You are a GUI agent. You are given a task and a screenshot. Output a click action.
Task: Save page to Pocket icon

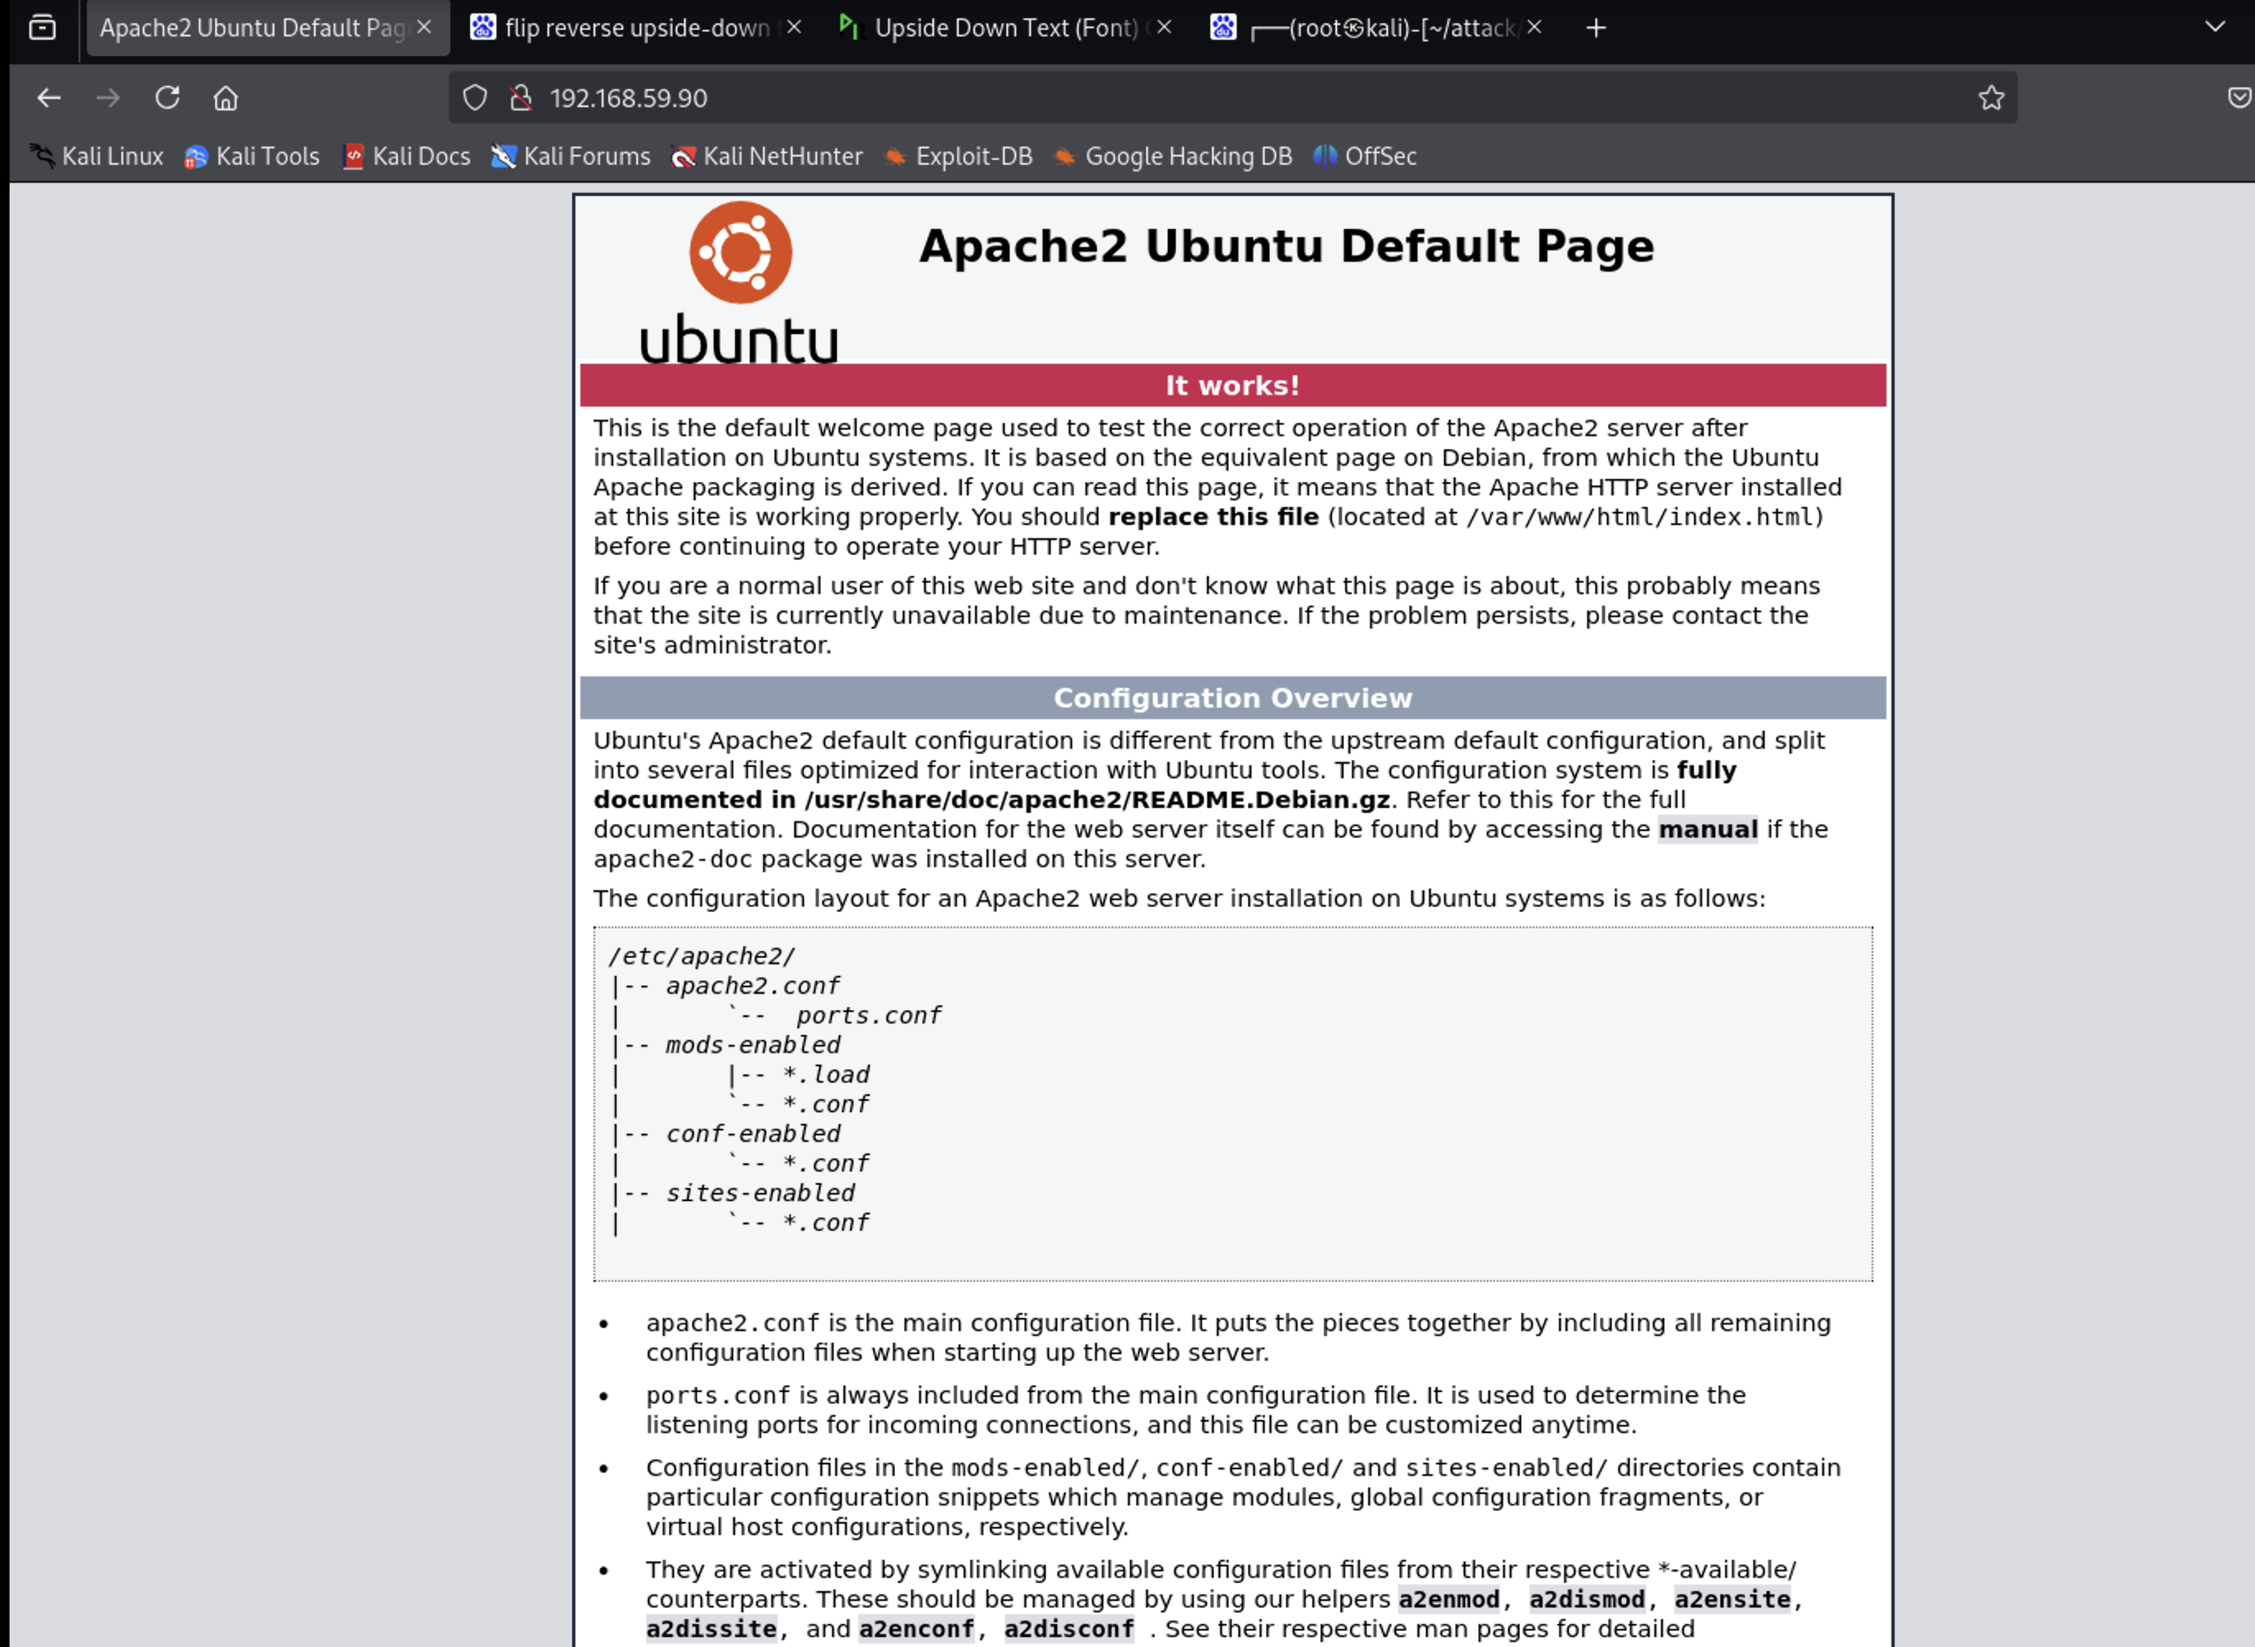(2238, 98)
